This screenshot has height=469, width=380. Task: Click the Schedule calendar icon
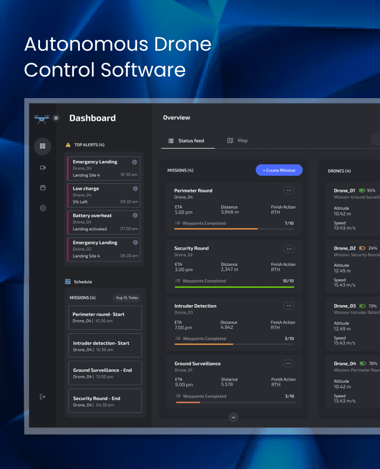pyautogui.click(x=68, y=281)
